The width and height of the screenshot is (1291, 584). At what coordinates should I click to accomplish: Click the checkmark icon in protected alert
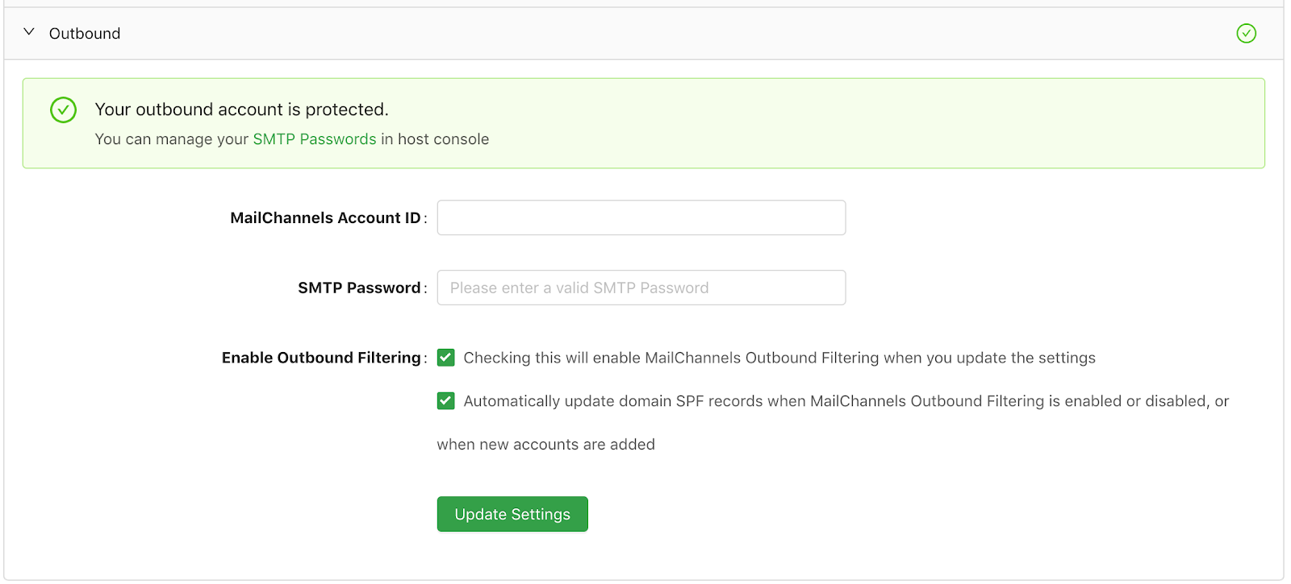coord(63,110)
